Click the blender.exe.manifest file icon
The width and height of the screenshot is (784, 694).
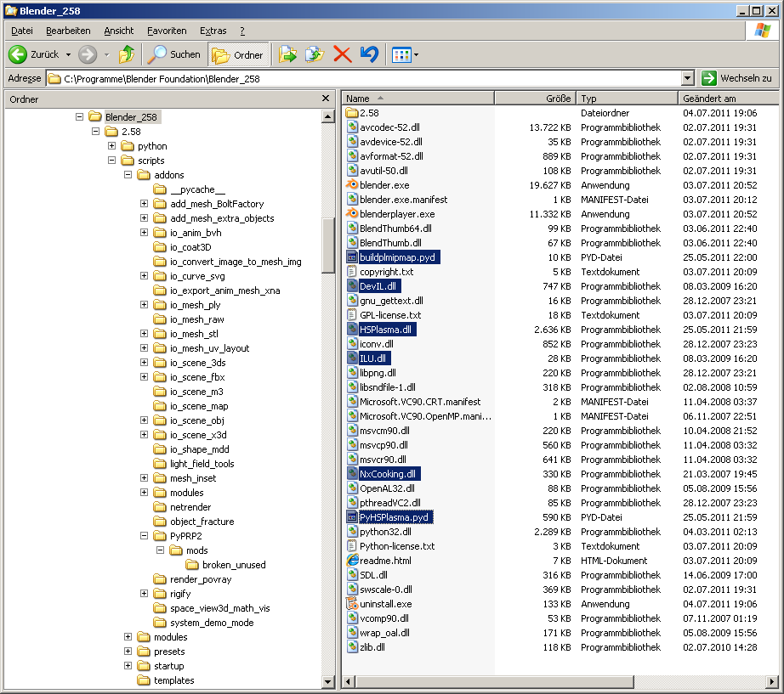[352, 200]
